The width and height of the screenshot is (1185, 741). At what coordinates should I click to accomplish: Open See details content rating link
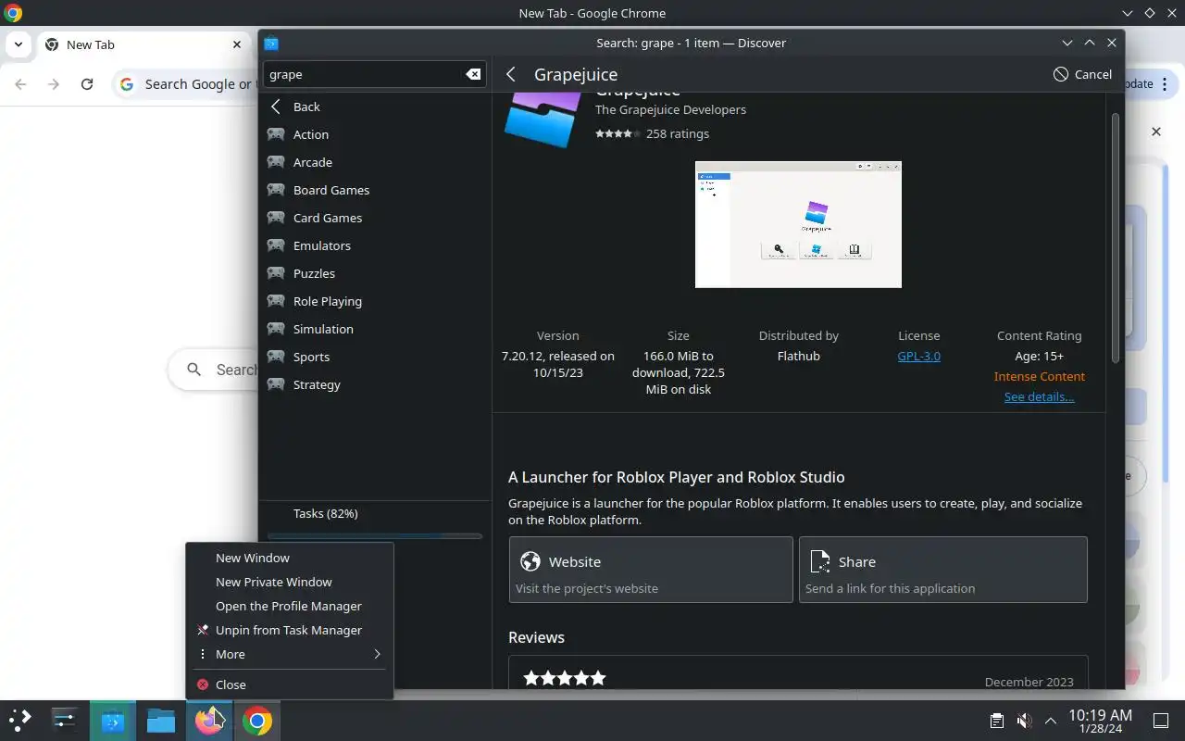(1039, 396)
